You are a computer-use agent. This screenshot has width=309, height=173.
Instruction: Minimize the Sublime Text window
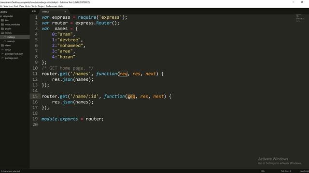294,2
